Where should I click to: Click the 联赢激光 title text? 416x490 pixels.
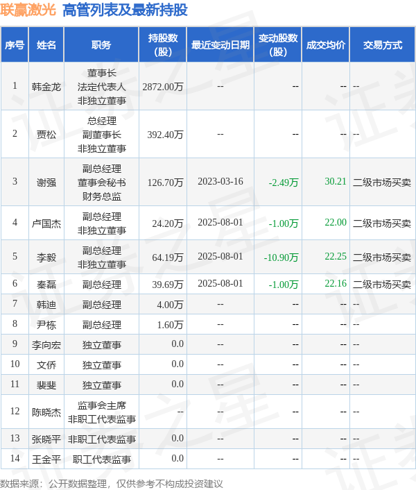tap(28, 10)
